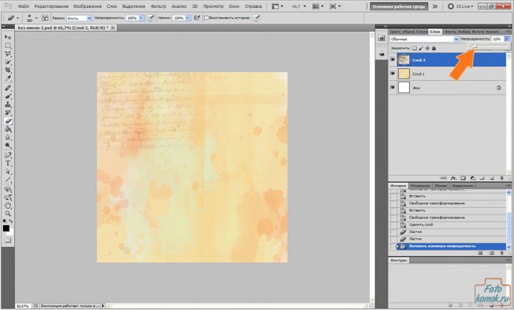Select the Lasso tool

7,54
